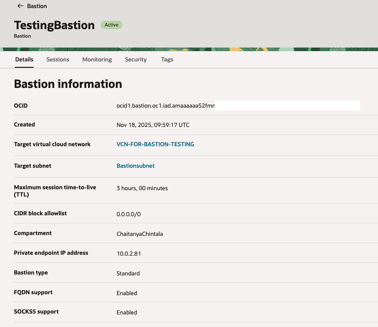The width and height of the screenshot is (378, 327).
Task: Click the CIDR allowlist value 0.0.0.0/0
Action: click(x=128, y=214)
